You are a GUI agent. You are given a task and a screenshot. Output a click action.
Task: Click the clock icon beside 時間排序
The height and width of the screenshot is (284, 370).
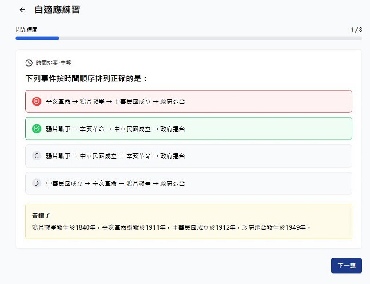(29, 62)
